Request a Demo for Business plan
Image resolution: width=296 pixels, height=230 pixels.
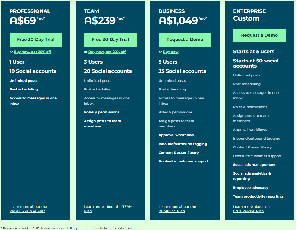(x=185, y=40)
